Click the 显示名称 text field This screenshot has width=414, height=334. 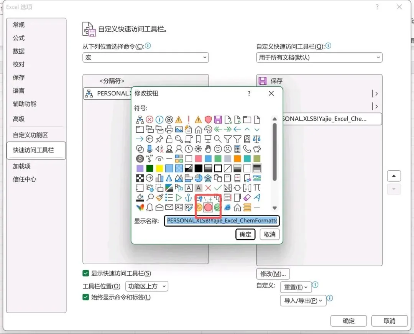[x=222, y=221]
